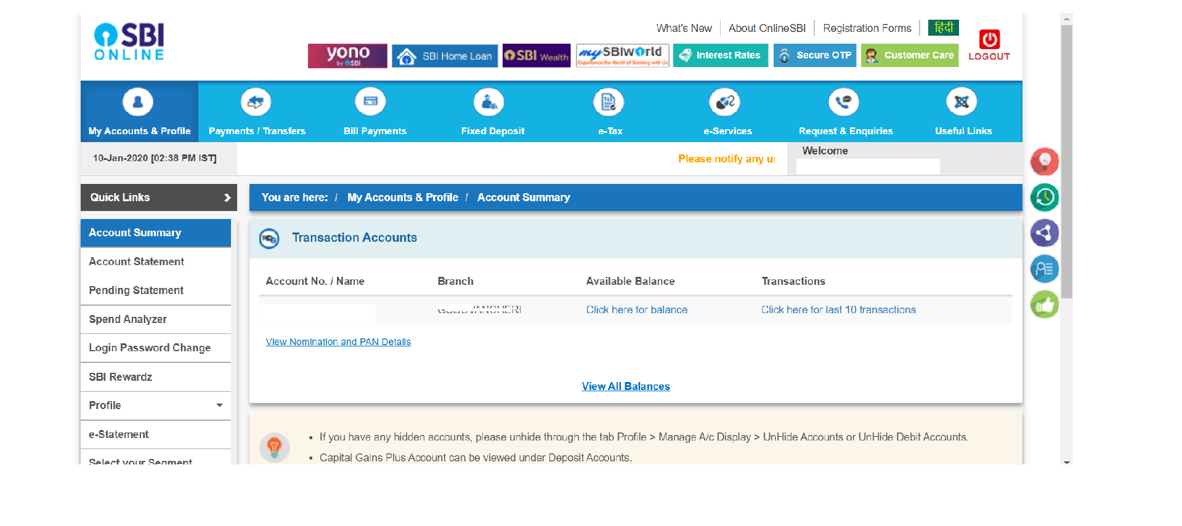The width and height of the screenshot is (1182, 526).
Task: Click My Accounts & Profile breadcrumb
Action: coord(403,197)
